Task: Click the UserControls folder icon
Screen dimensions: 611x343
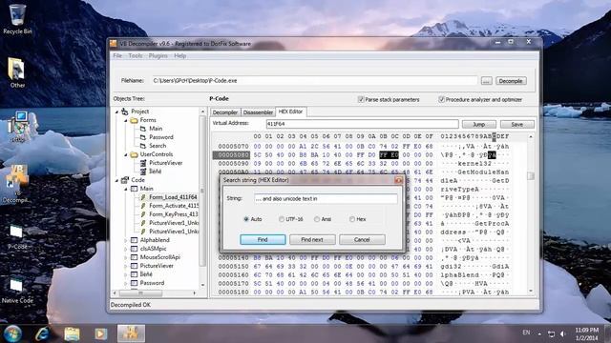Action: (x=134, y=154)
